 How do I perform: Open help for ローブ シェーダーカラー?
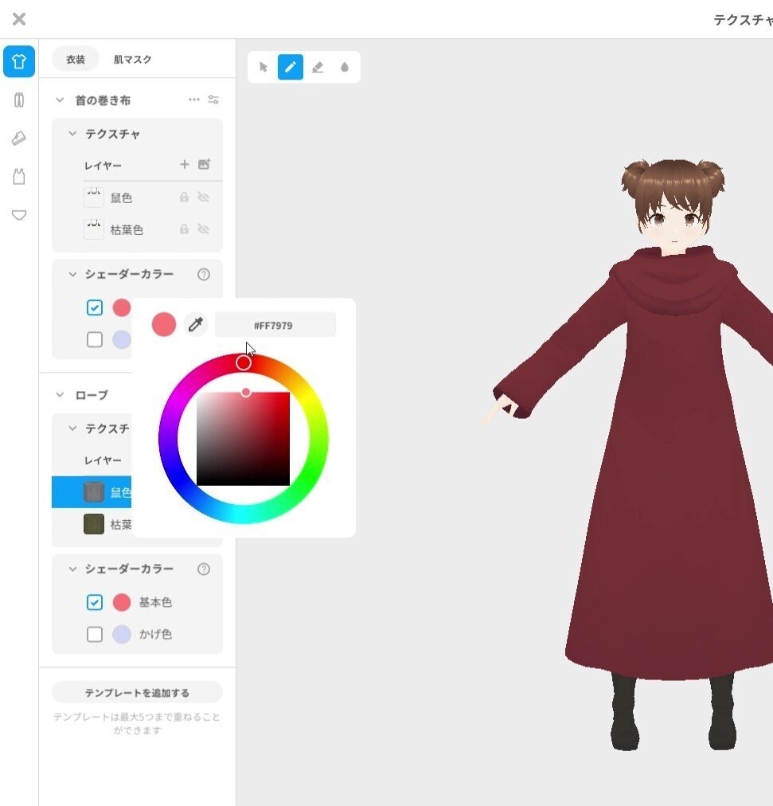coord(204,569)
